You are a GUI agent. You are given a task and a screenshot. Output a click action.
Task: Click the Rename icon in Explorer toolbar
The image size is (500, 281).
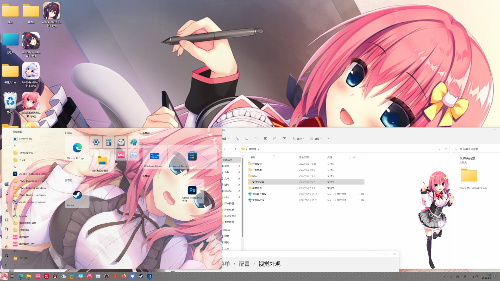point(265,139)
